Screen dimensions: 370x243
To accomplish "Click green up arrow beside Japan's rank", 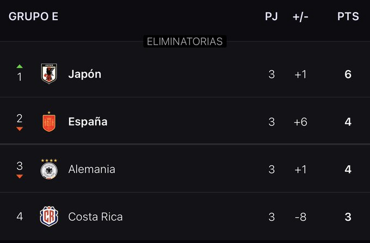I will tap(20, 66).
